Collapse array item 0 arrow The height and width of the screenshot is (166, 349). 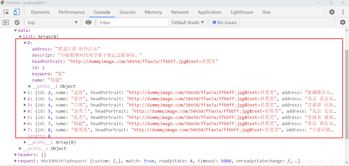25,43
